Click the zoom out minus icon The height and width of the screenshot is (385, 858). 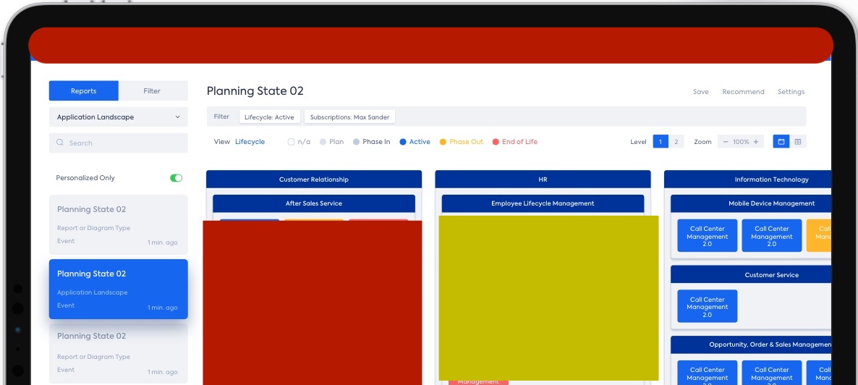[726, 142]
